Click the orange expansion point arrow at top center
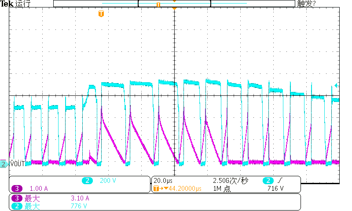Viewport: 352px width, 211px height. click(x=175, y=8)
